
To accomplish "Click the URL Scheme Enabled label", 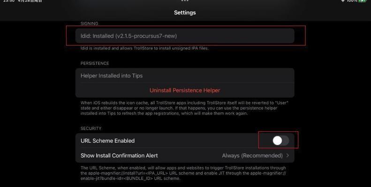I will coord(108,141).
